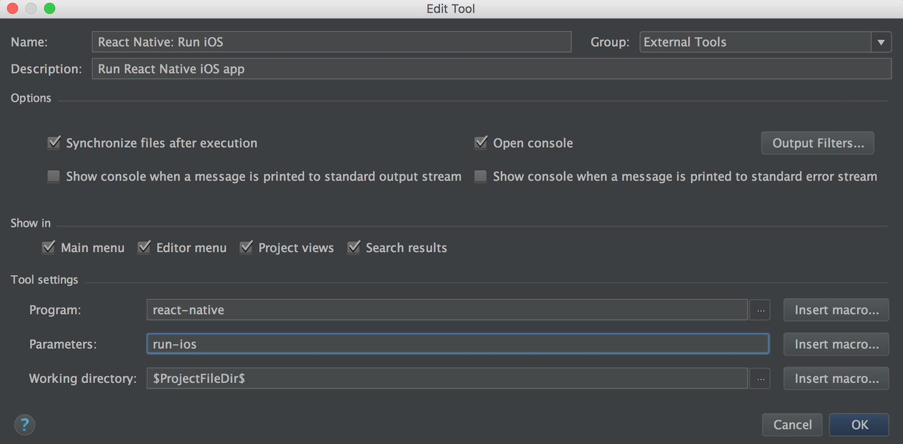Insert macro for Working directory field
903x444 pixels.
836,379
